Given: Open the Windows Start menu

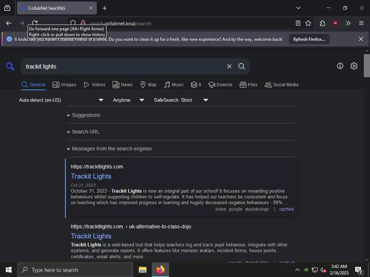Looking at the screenshot, I should (9, 270).
